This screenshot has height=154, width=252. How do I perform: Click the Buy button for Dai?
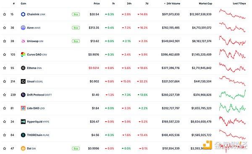(x=76, y=149)
